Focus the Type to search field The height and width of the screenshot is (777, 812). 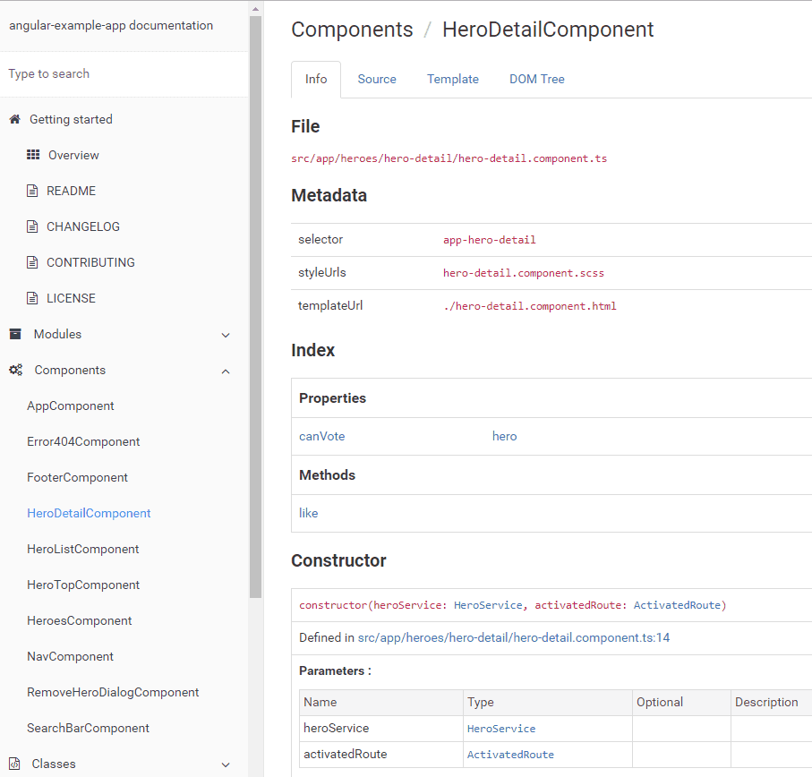tap(124, 73)
